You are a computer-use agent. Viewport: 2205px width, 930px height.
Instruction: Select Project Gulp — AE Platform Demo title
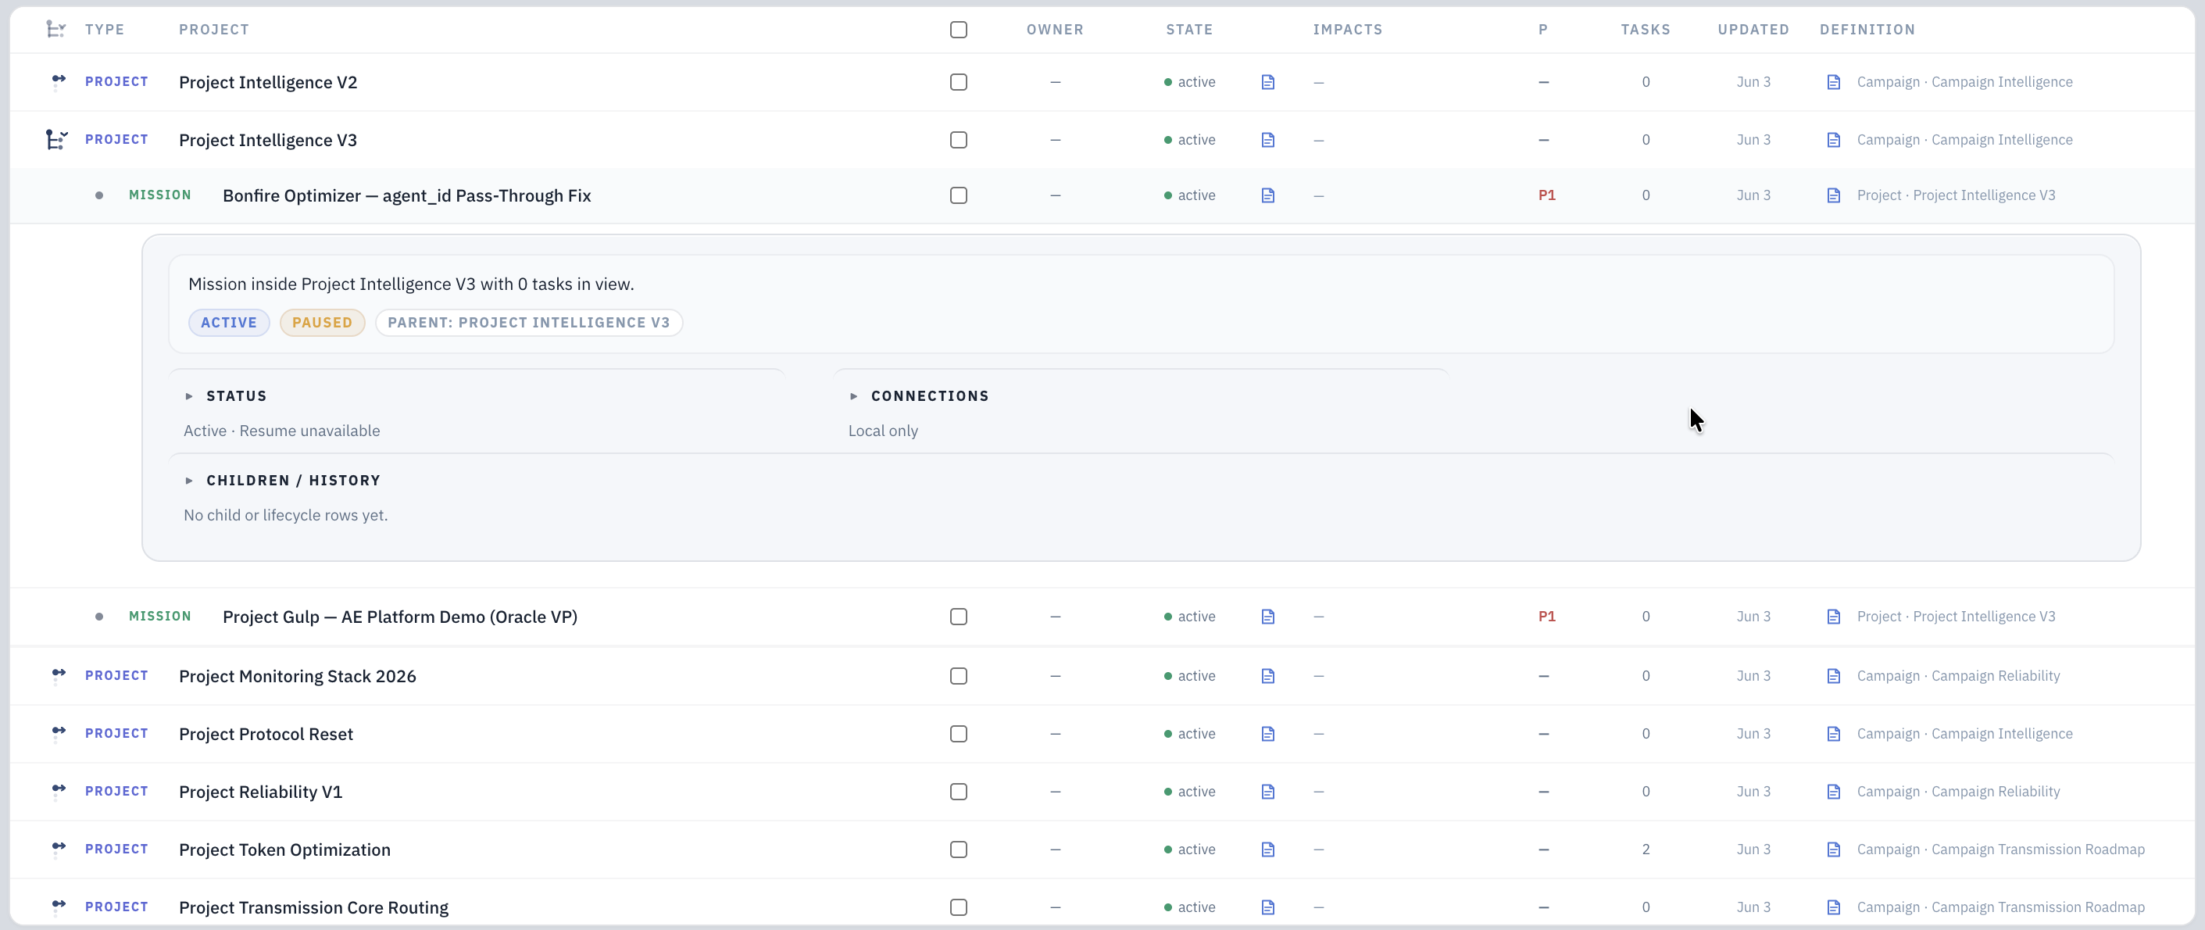(x=400, y=617)
